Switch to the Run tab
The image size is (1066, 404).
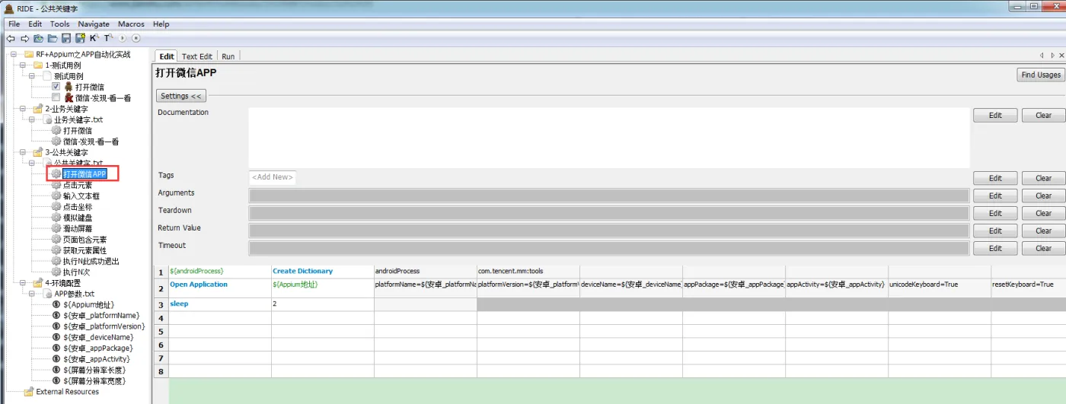tap(228, 56)
